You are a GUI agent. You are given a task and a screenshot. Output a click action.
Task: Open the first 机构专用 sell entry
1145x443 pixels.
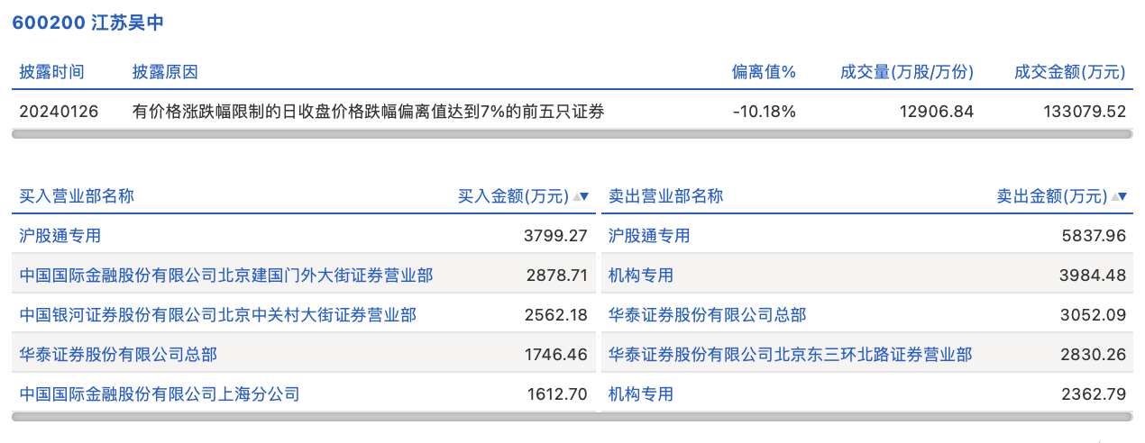click(x=641, y=276)
